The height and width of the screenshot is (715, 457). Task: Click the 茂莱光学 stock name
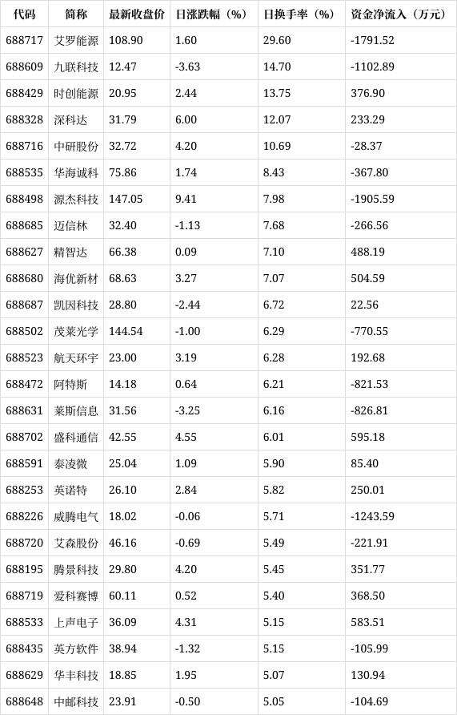tap(76, 331)
